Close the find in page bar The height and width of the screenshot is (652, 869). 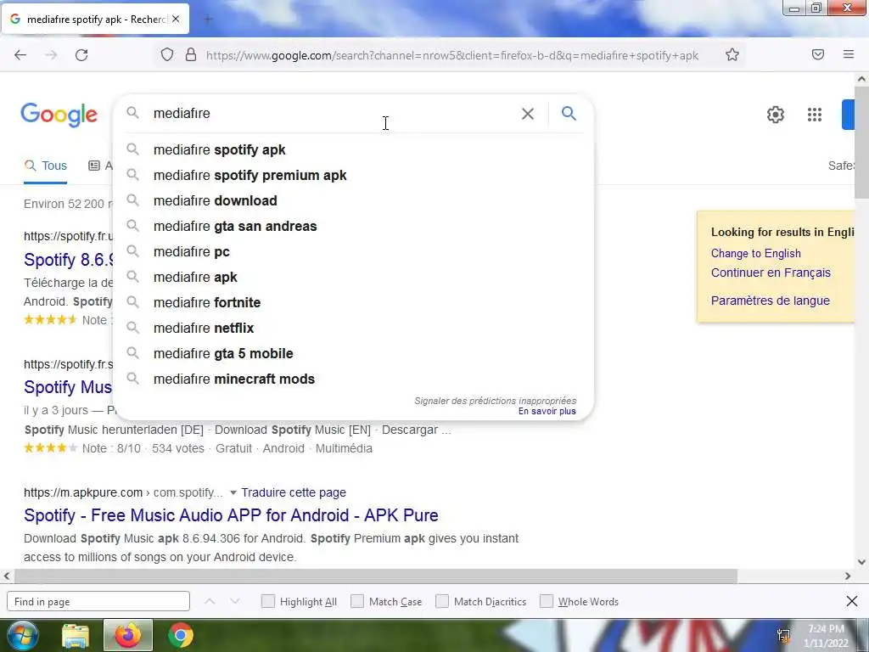tap(852, 601)
